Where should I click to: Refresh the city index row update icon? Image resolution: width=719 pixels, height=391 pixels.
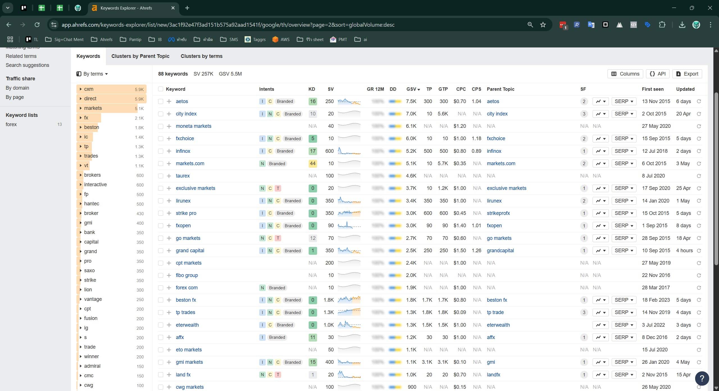tap(699, 114)
